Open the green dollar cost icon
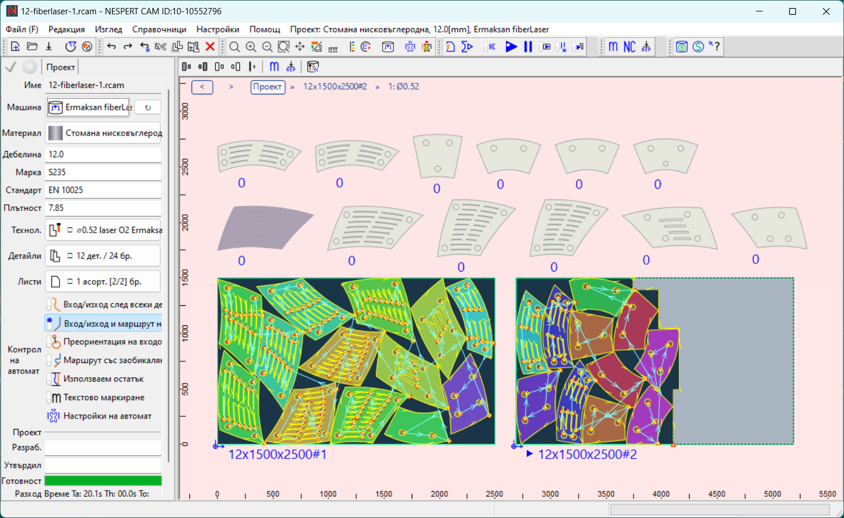 click(698, 47)
